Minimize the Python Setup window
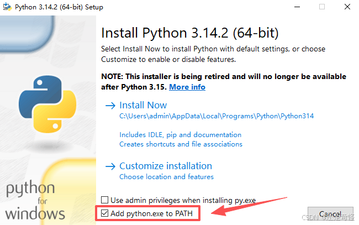The width and height of the screenshot is (359, 225). [x=297, y=7]
